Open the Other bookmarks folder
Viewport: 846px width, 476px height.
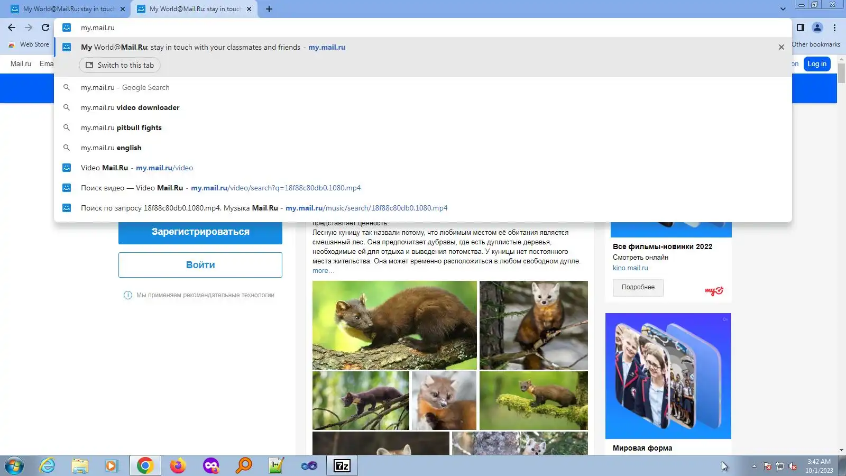tap(816, 44)
